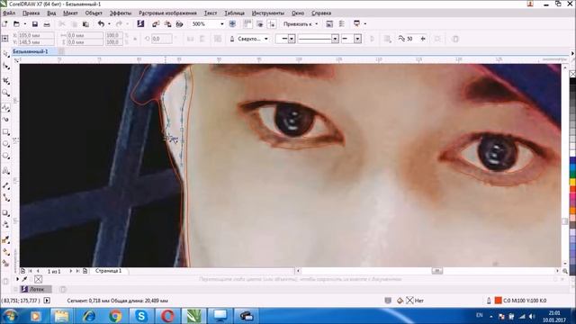Open the Таблица menu
This screenshot has width=576, height=324.
click(234, 13)
